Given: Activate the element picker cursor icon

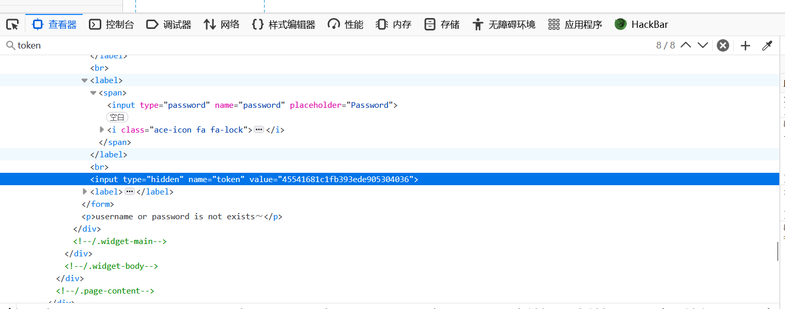Looking at the screenshot, I should coord(12,24).
